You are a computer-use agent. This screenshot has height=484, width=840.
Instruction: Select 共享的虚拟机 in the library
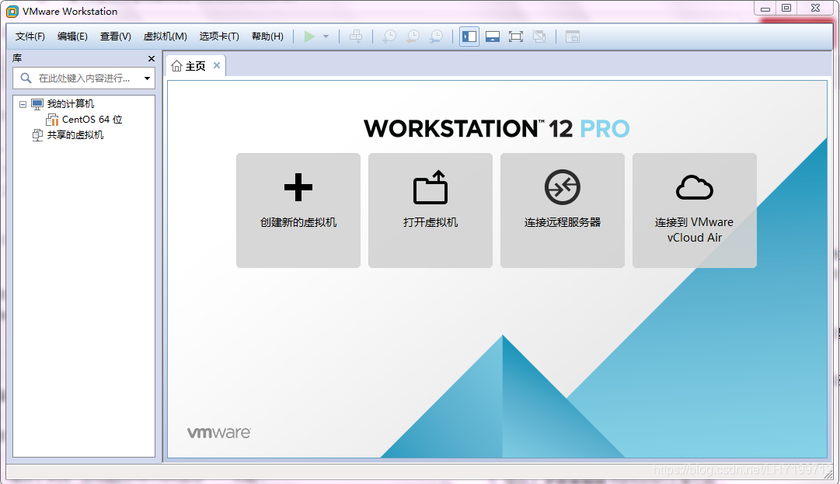(x=75, y=135)
